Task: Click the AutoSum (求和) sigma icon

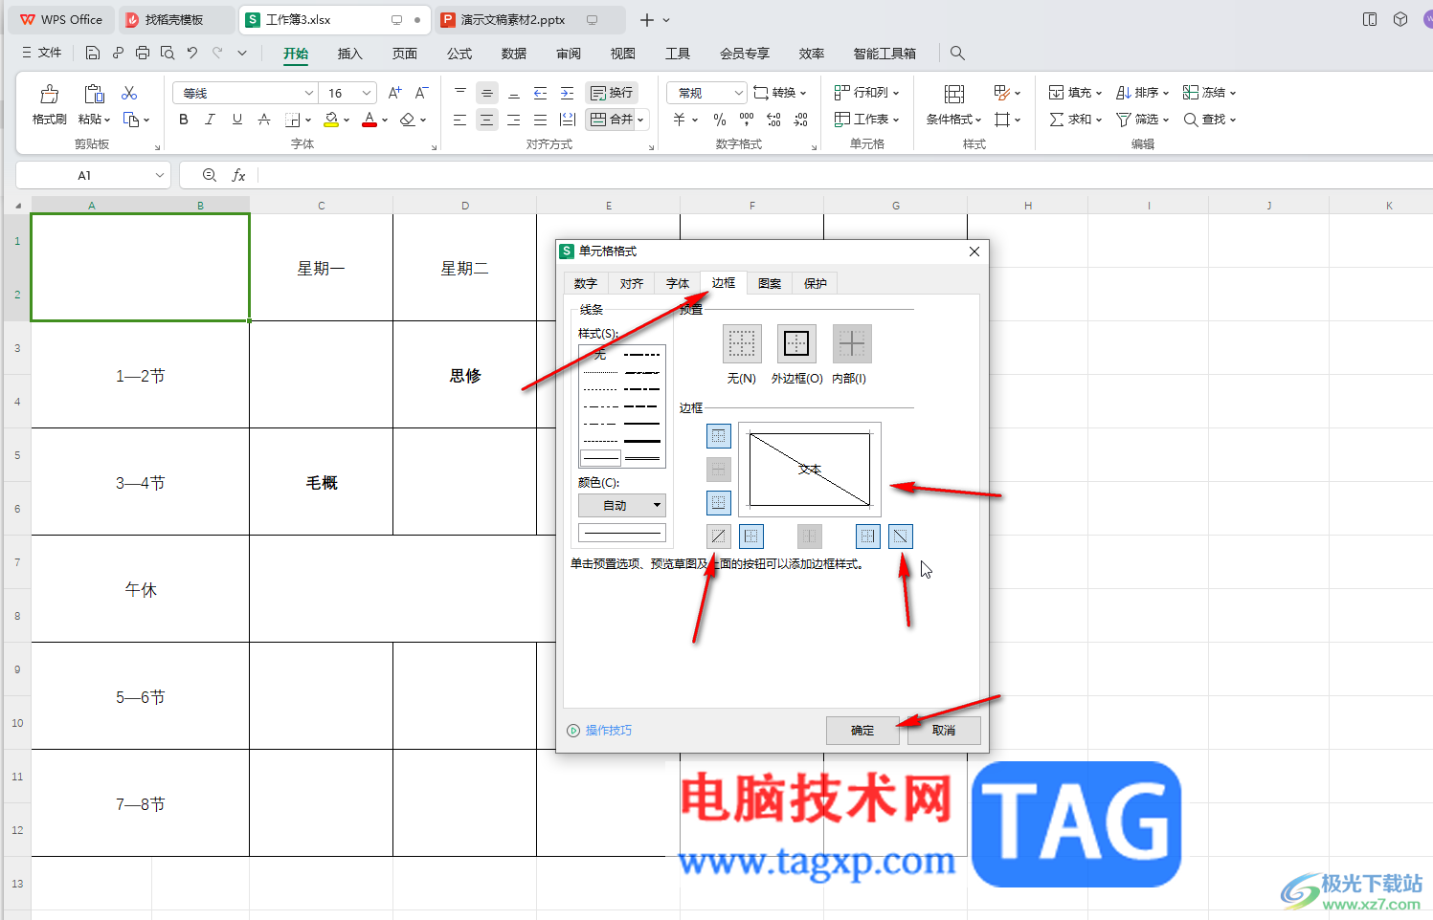Action: [1057, 120]
